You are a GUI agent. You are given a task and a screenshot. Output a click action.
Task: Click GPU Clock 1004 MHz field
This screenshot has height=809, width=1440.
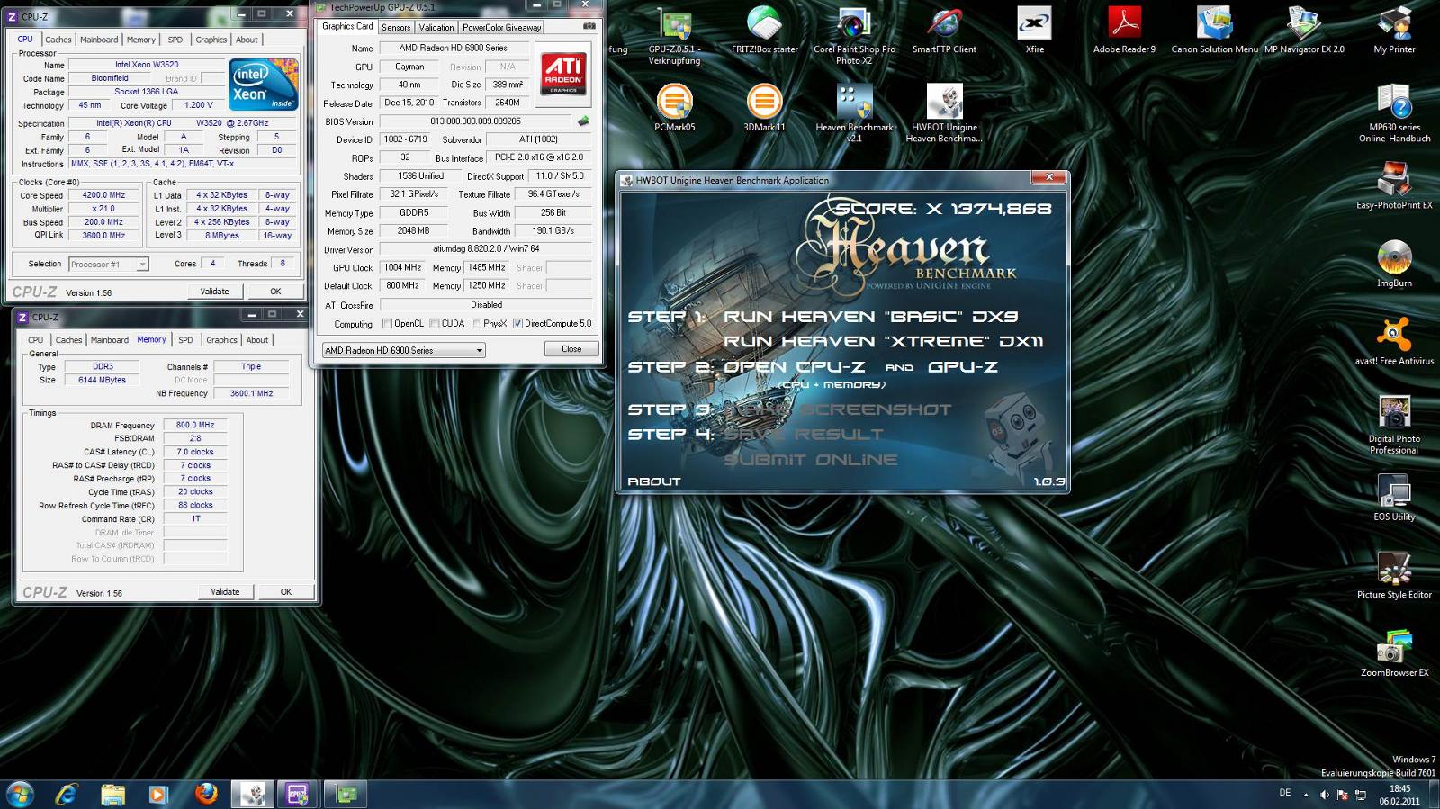click(x=402, y=267)
